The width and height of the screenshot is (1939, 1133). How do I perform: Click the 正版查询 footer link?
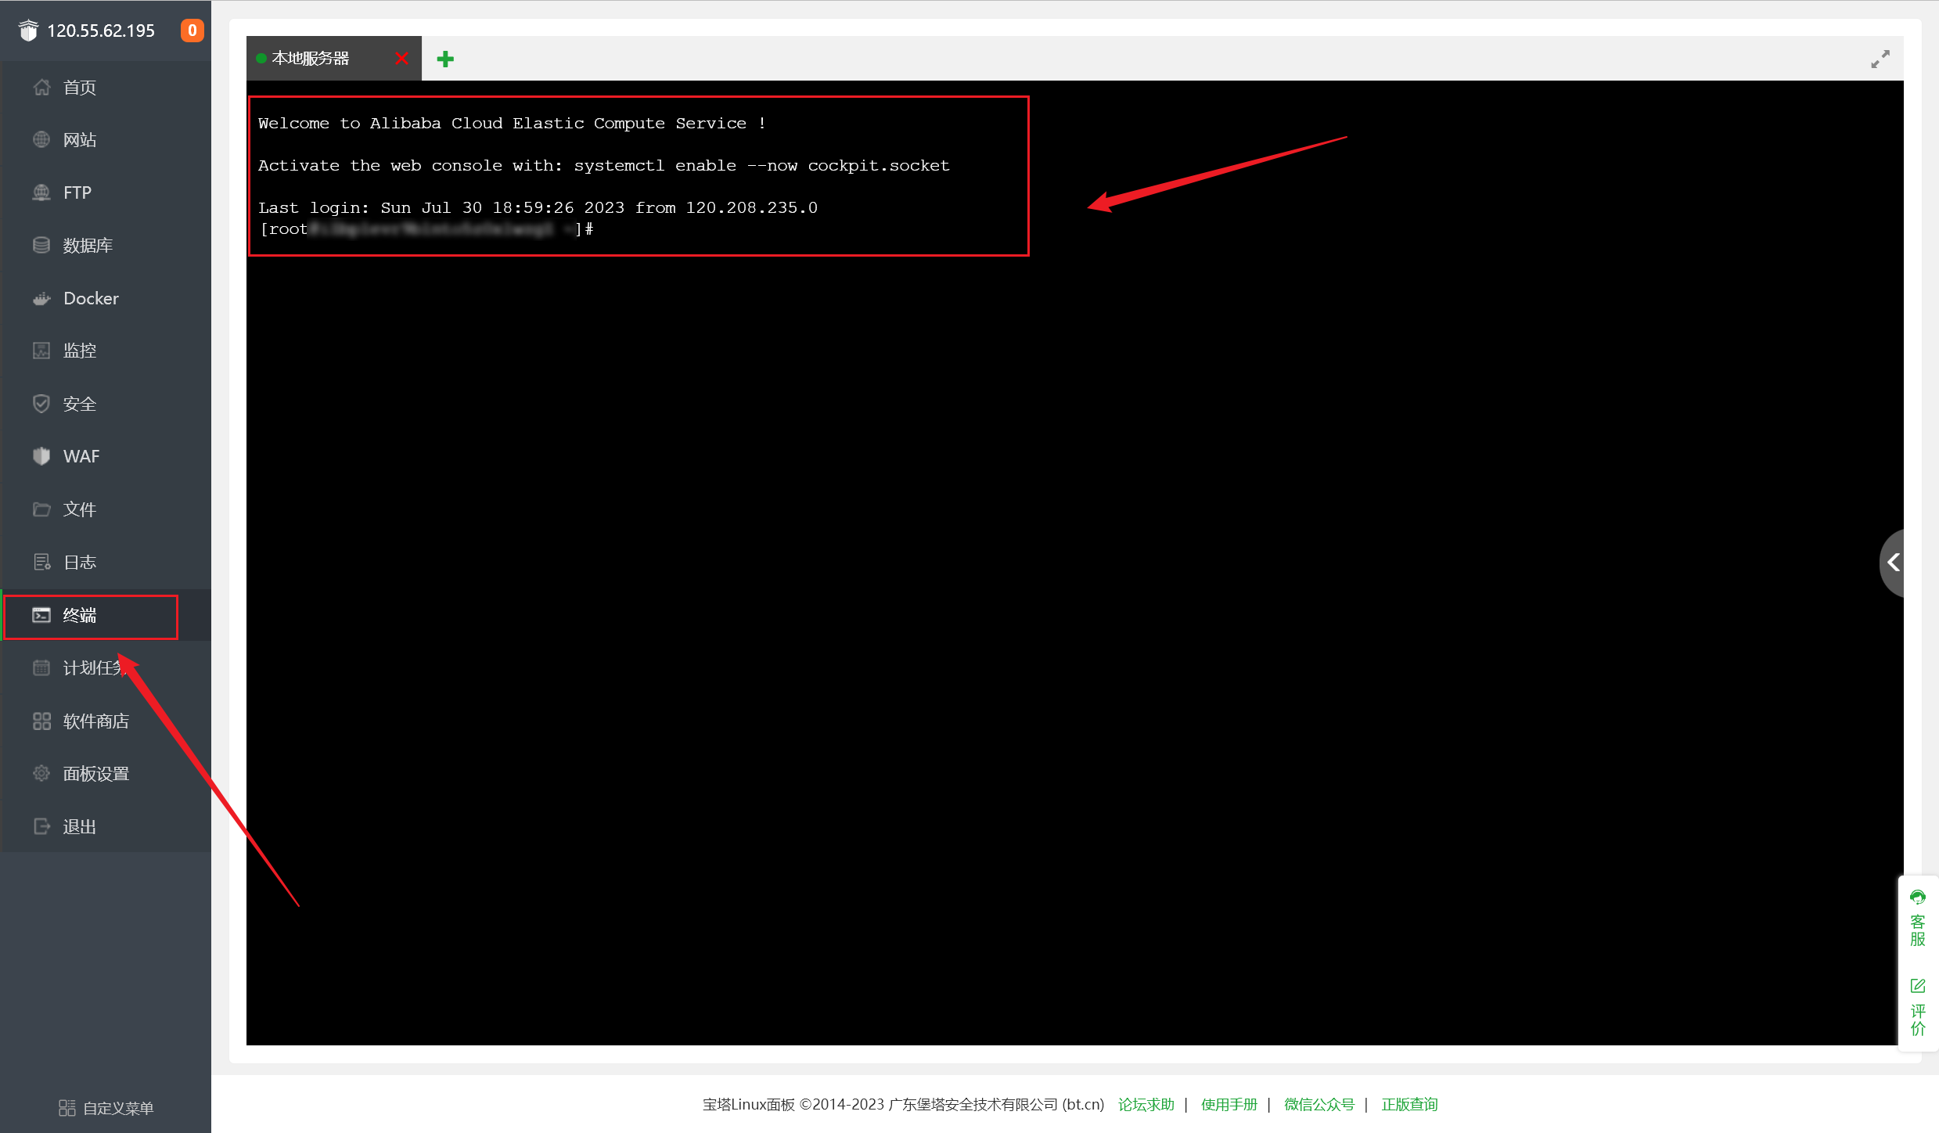[1409, 1104]
